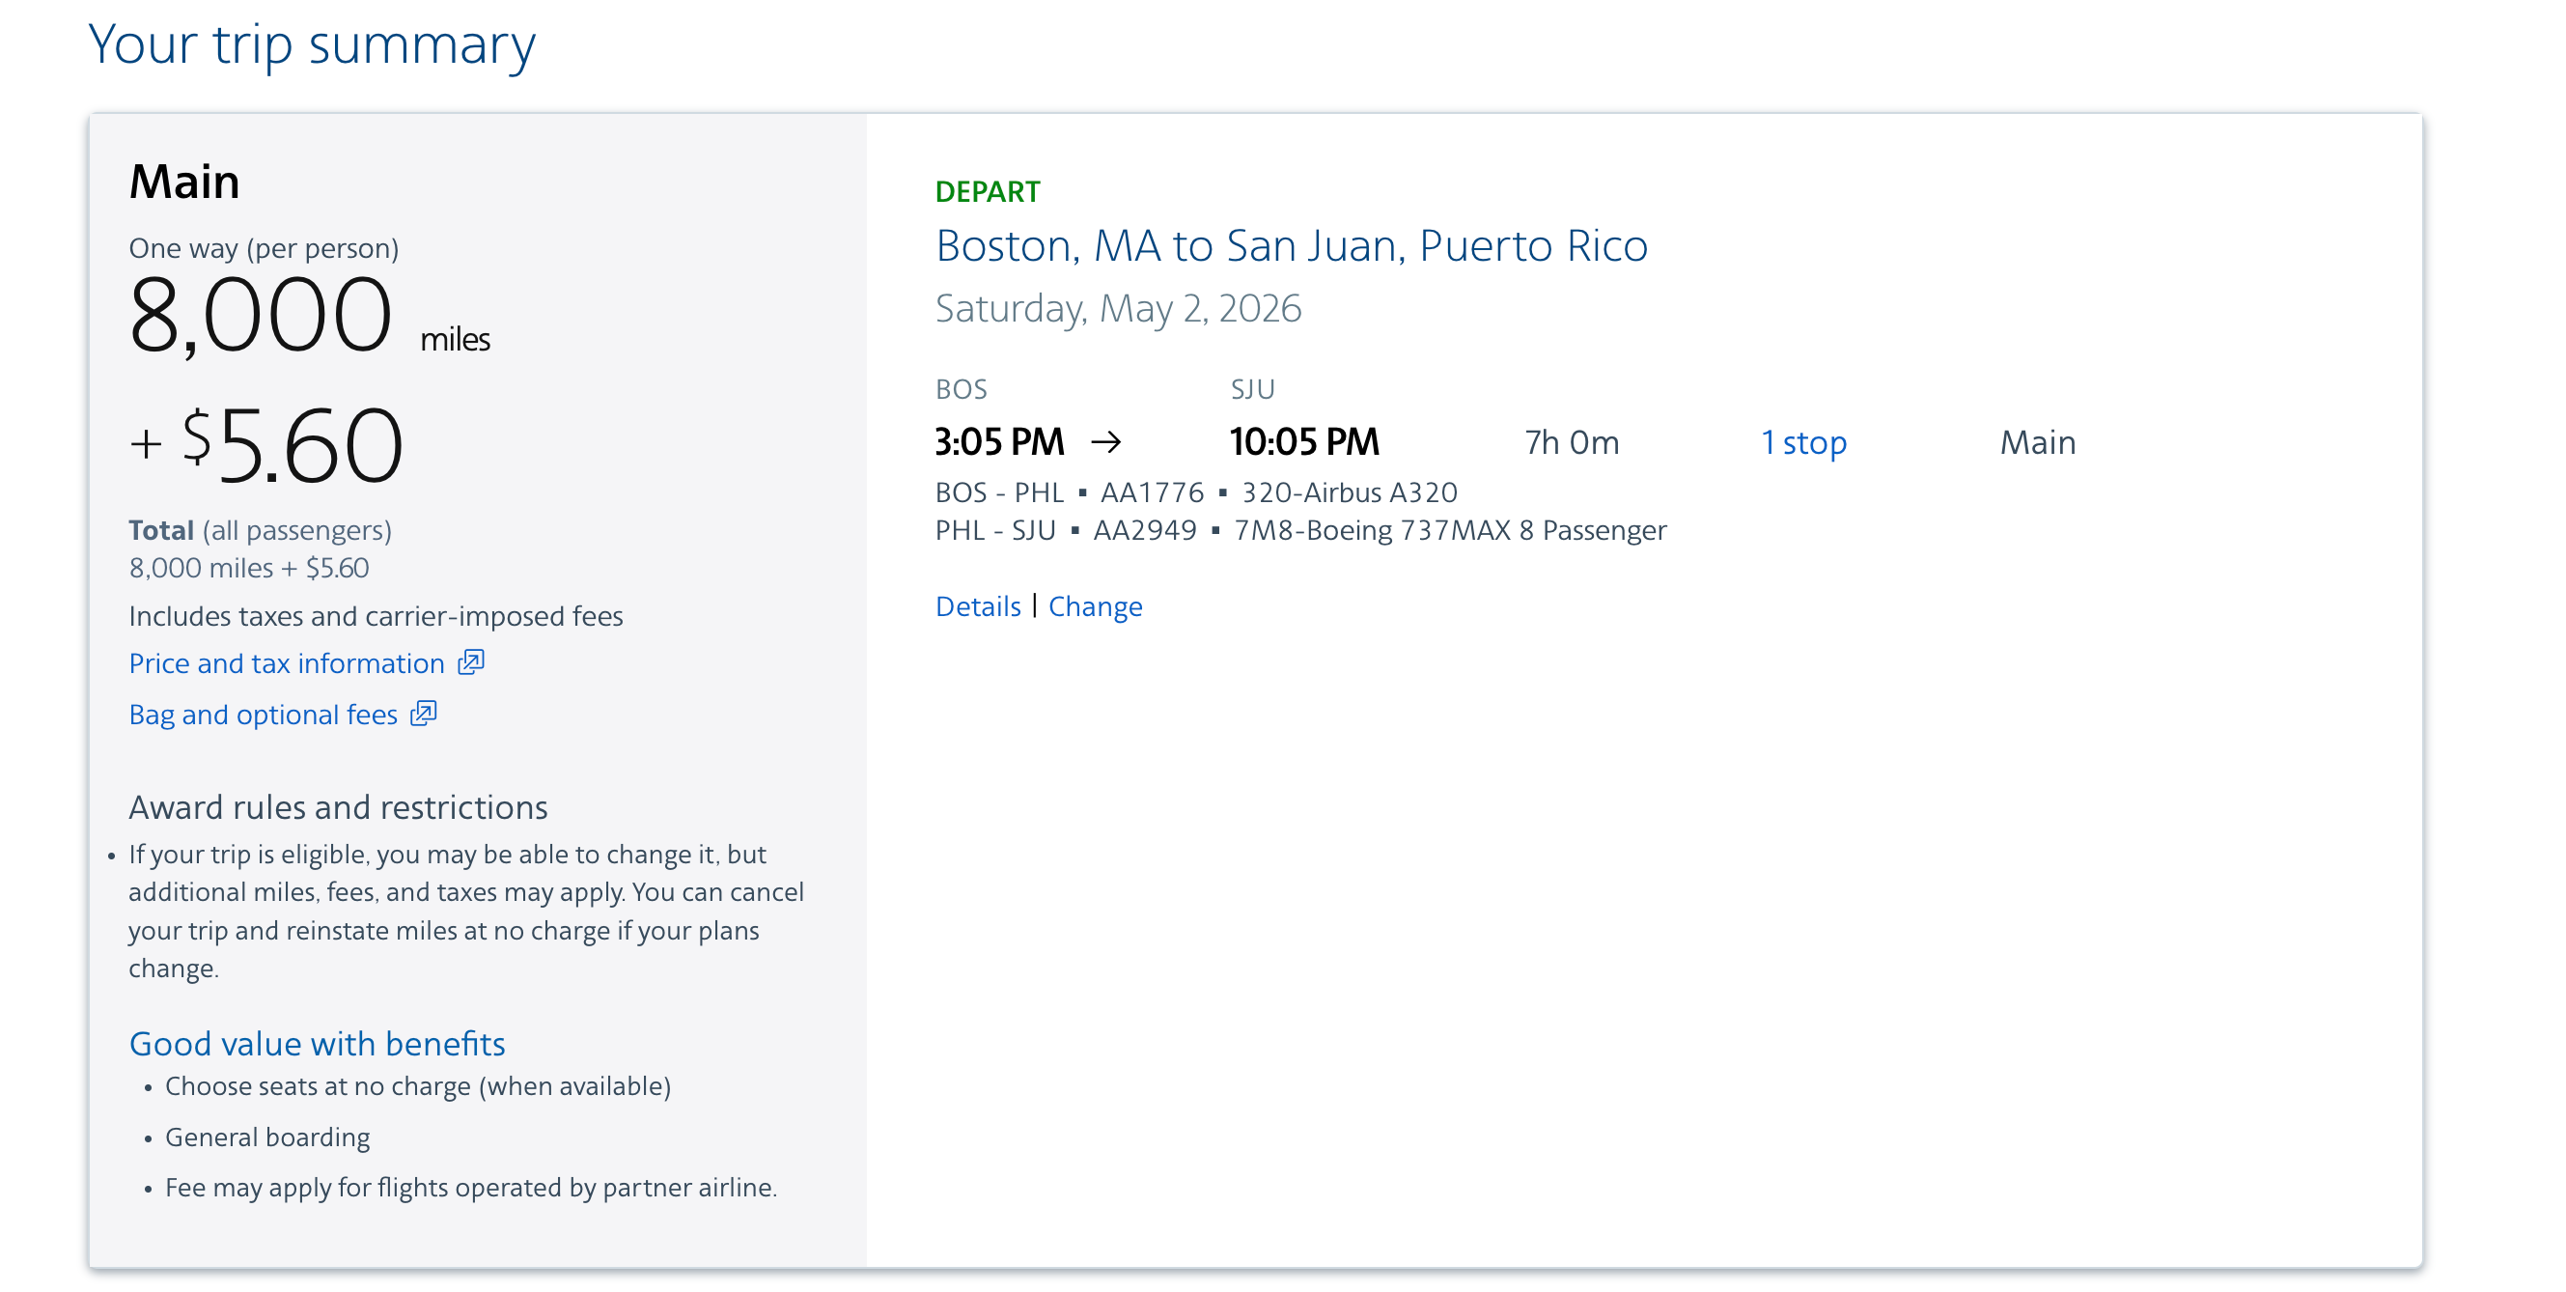This screenshot has height=1292, width=2566.
Task: Click the Main fare heading in summary panel
Action: tap(185, 182)
